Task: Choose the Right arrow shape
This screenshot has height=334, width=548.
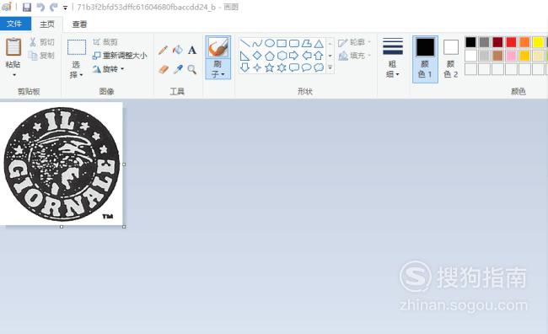Action: pyautogui.click(x=294, y=56)
